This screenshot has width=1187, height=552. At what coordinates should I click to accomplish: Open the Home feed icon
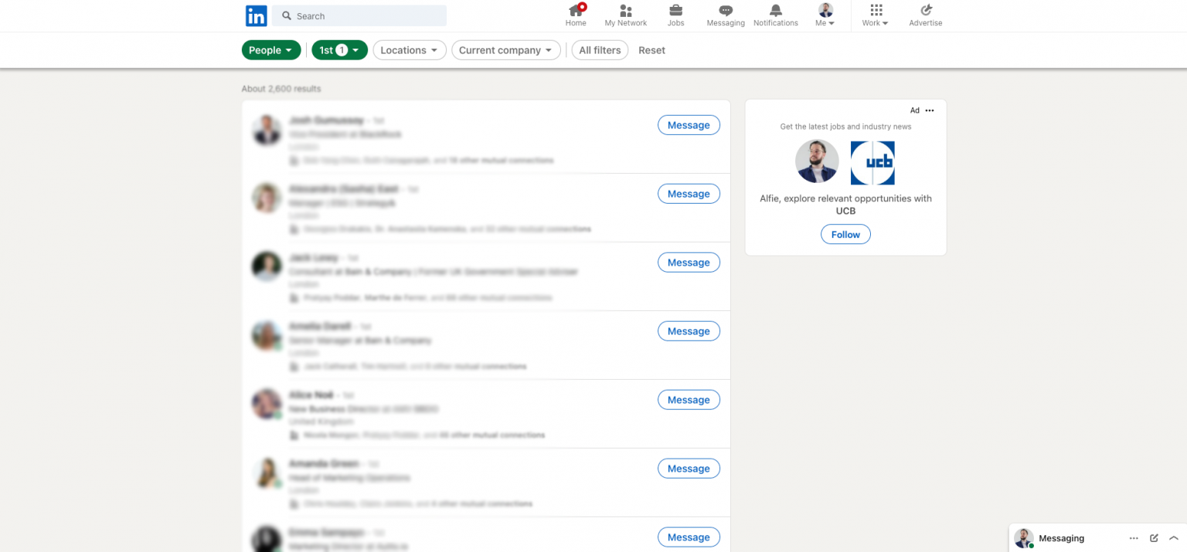[x=576, y=14]
